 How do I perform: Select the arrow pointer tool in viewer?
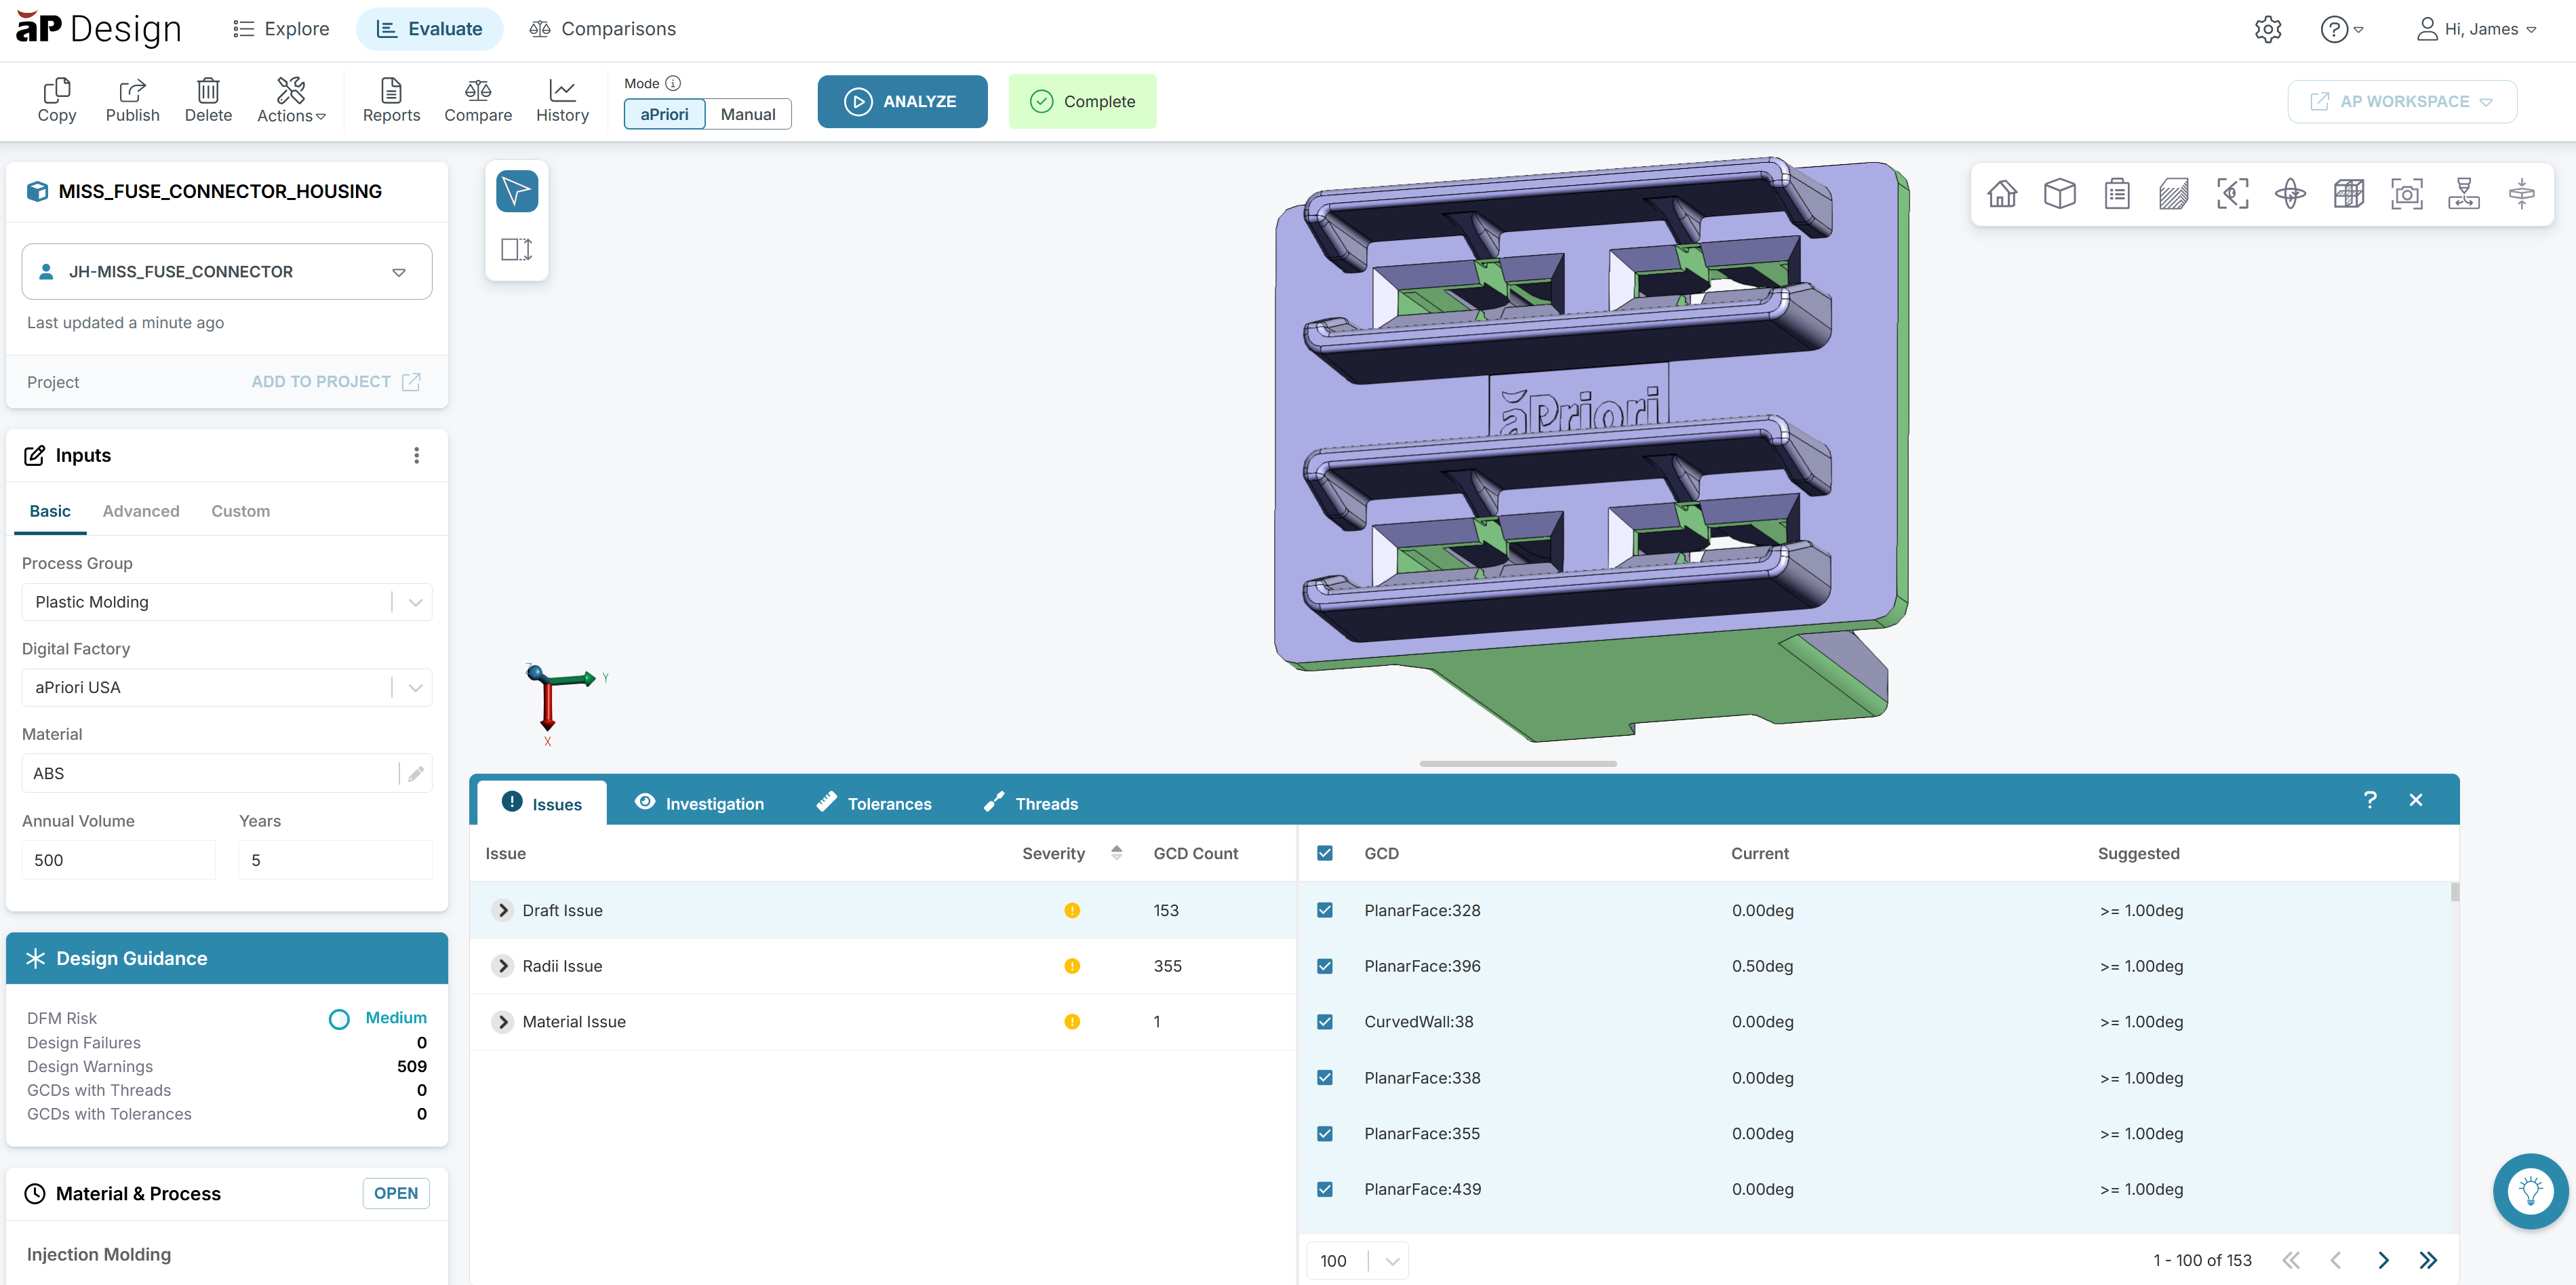pos(517,191)
